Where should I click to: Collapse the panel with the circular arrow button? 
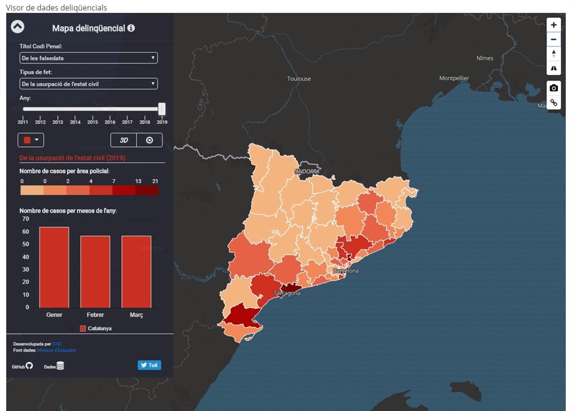(x=17, y=26)
